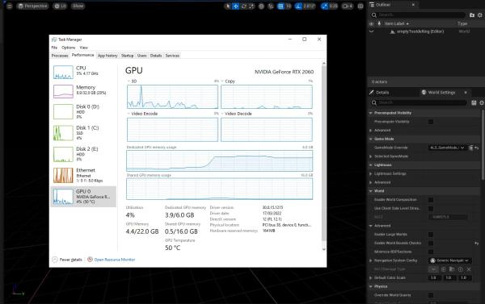Toggle Use Client Side Level Streaming checkbox
This screenshot has height=304, width=485.
(x=431, y=208)
